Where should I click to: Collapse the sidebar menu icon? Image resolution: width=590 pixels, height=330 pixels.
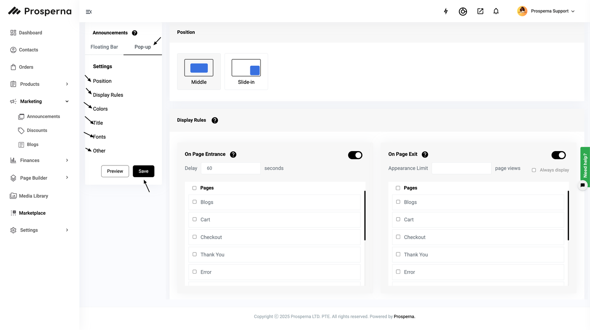click(88, 12)
